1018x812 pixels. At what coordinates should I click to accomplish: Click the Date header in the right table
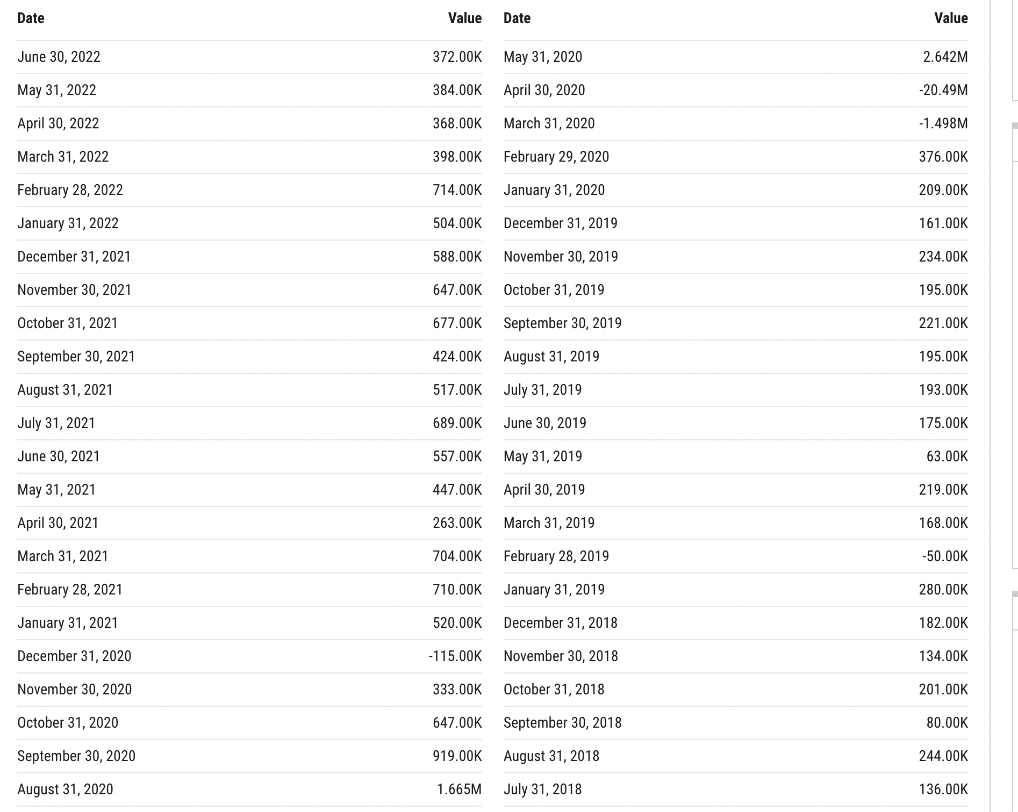pos(517,18)
